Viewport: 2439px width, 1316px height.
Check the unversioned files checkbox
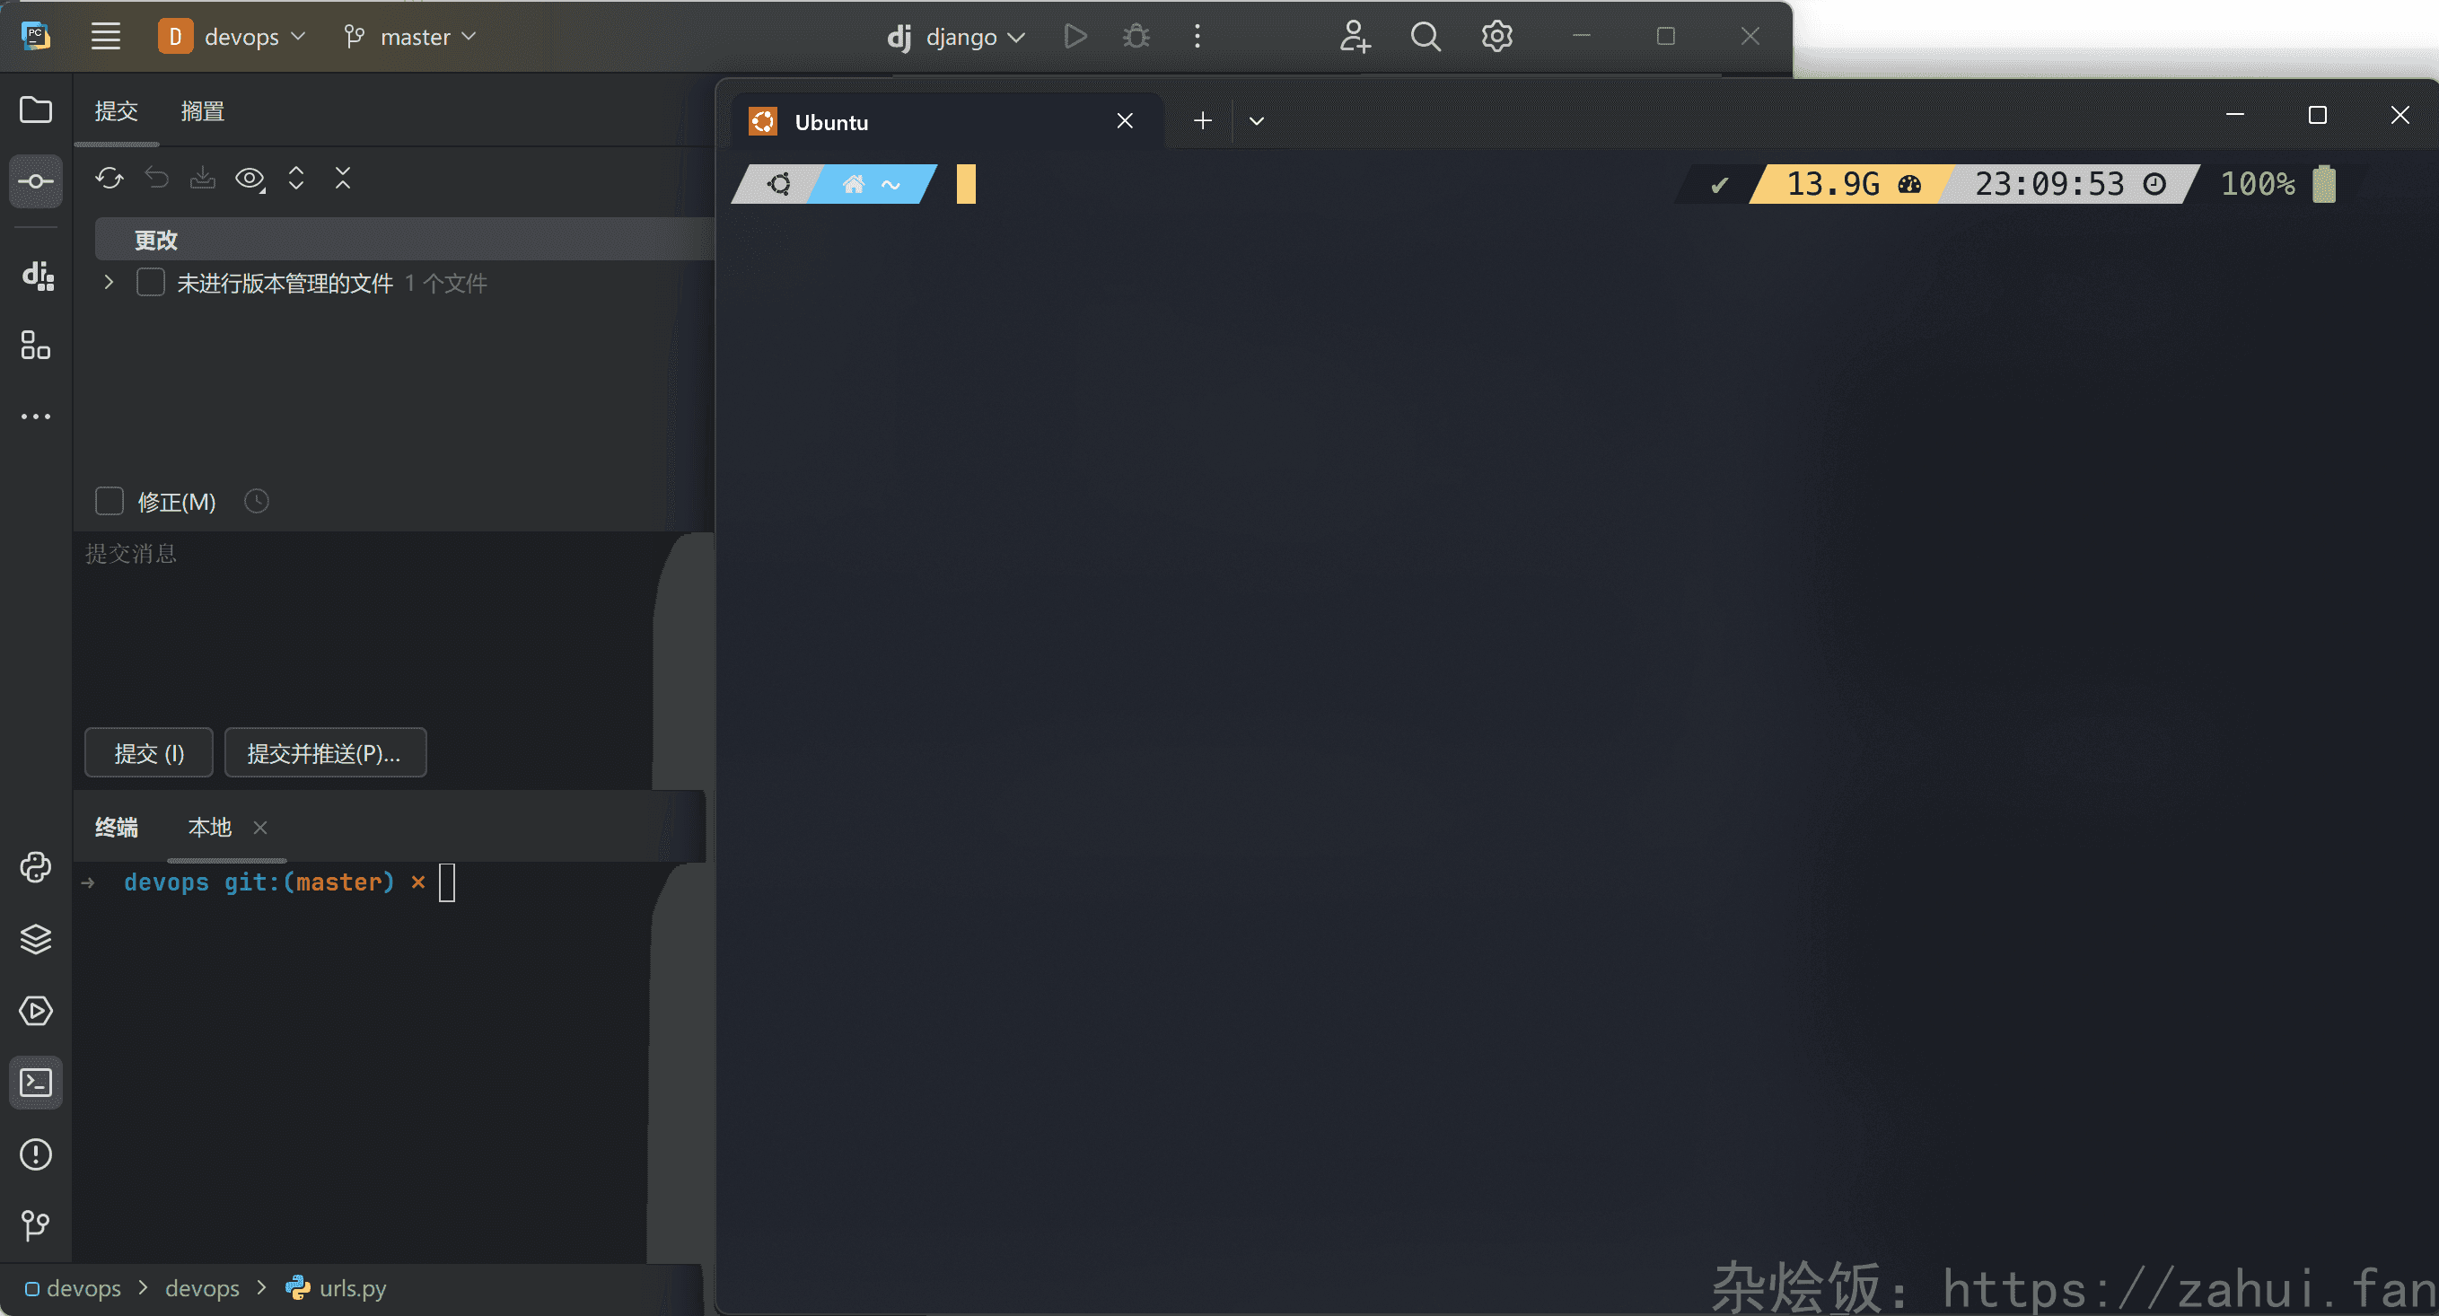(x=151, y=283)
